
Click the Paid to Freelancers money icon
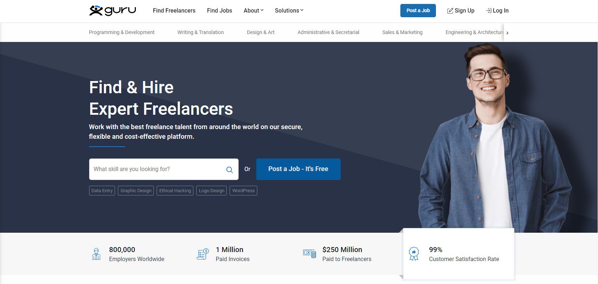pyautogui.click(x=309, y=254)
